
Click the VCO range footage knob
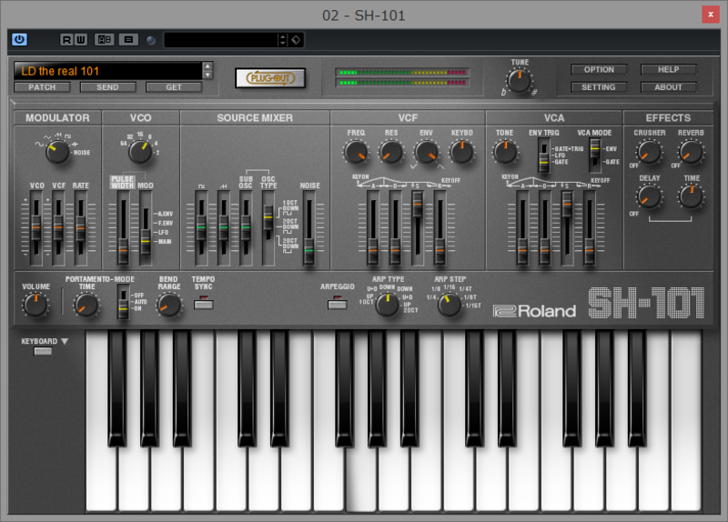pos(140,151)
